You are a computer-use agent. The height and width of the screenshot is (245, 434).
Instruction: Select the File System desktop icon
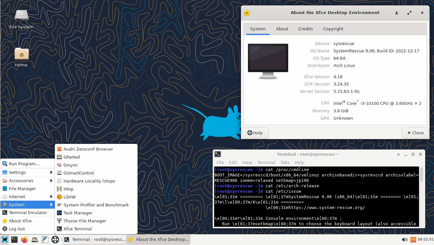point(21,19)
